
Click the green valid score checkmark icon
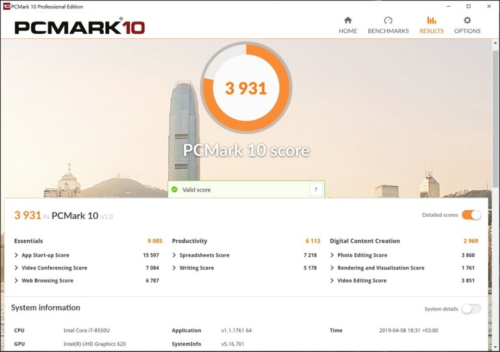pyautogui.click(x=174, y=190)
